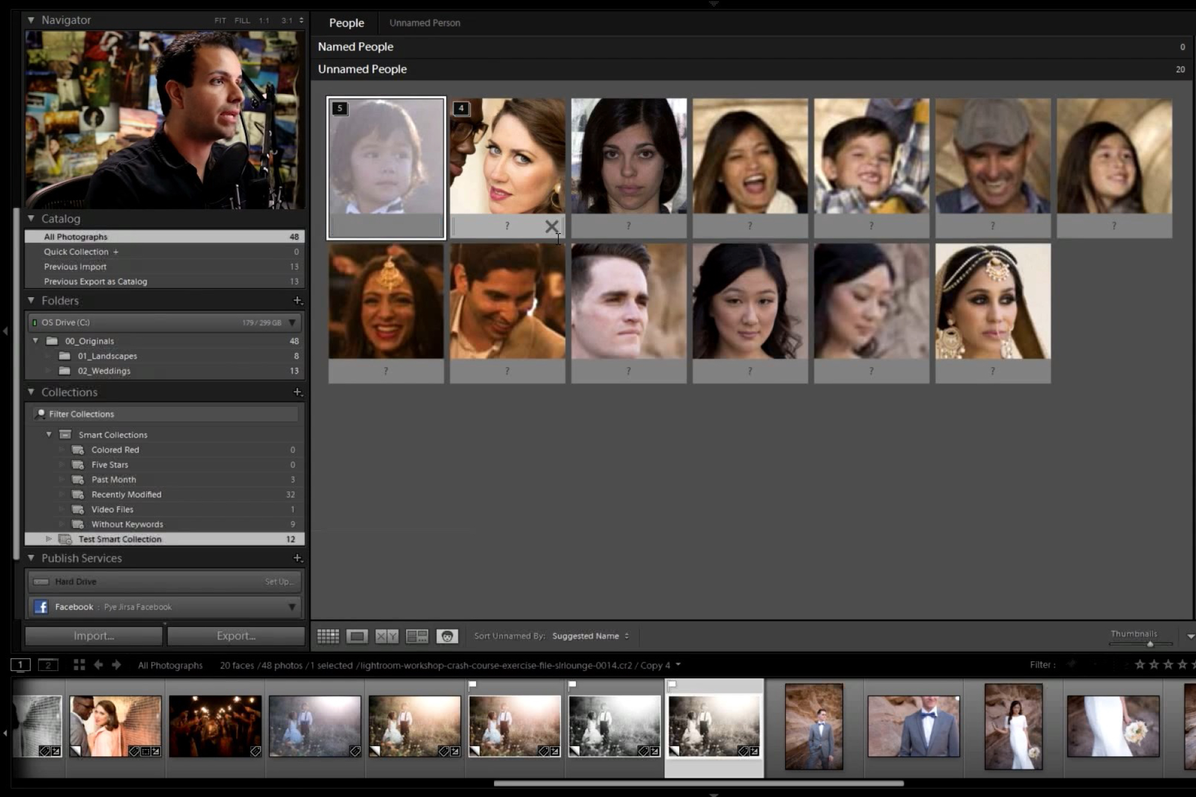
Task: Click the name field under man in flat cap
Action: click(993, 226)
